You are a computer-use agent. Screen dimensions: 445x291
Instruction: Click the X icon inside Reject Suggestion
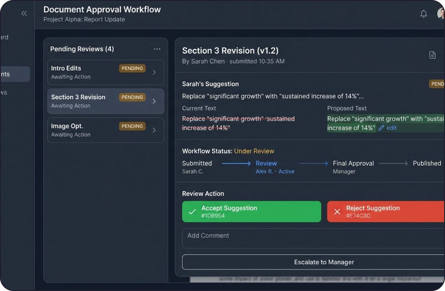[x=337, y=211]
